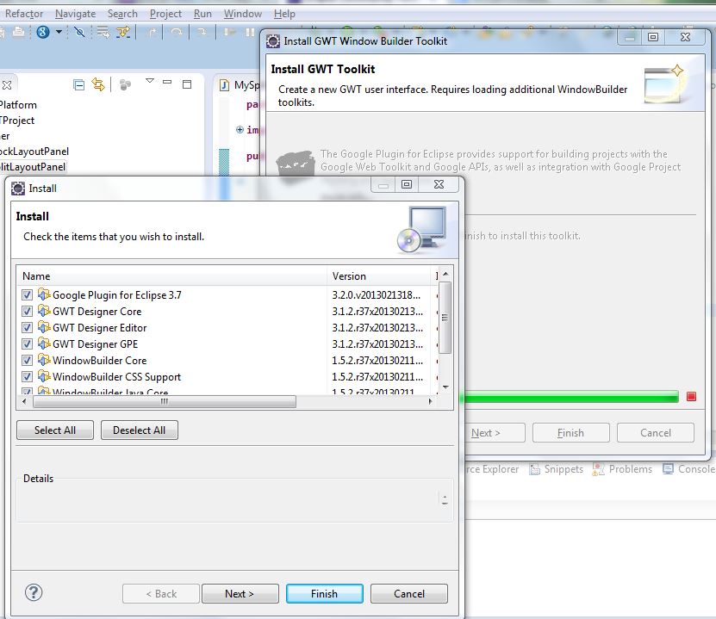Click the WindowBuilder Core feature icon

click(x=44, y=360)
